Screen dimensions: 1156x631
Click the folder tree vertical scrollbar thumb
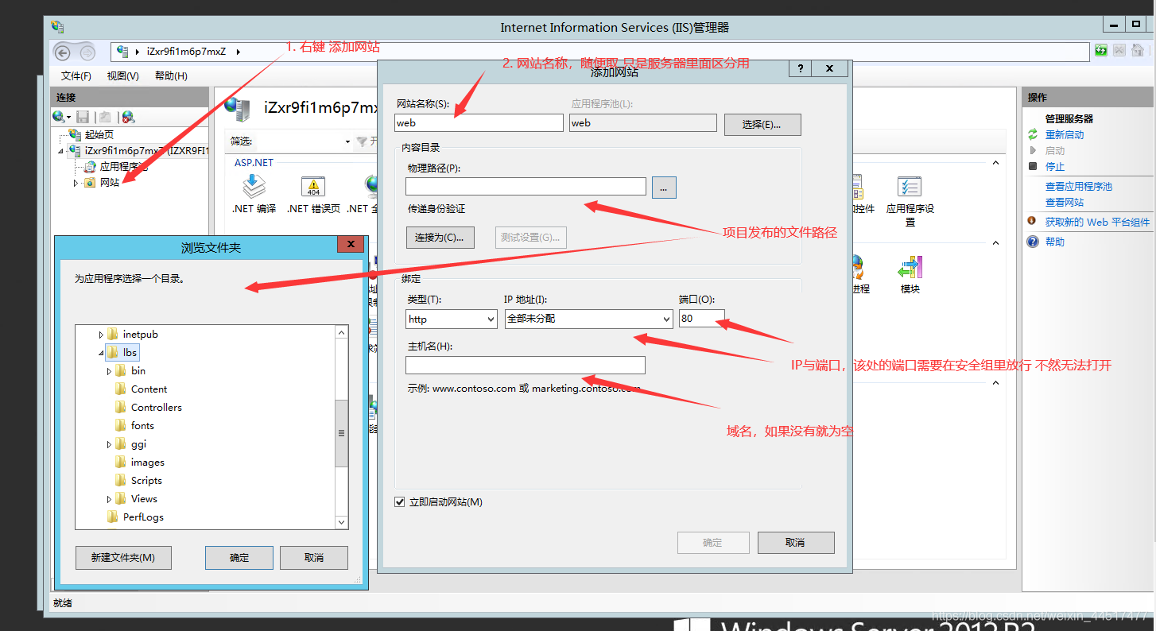click(342, 433)
